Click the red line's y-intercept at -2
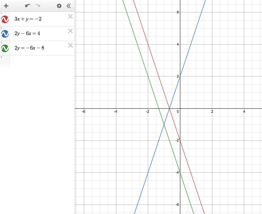262x214 pixels. tap(180, 140)
